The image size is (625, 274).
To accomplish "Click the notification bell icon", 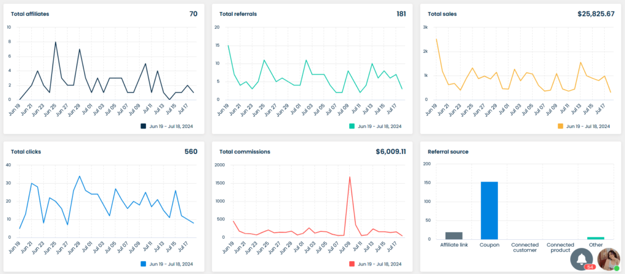I will 581,258.
